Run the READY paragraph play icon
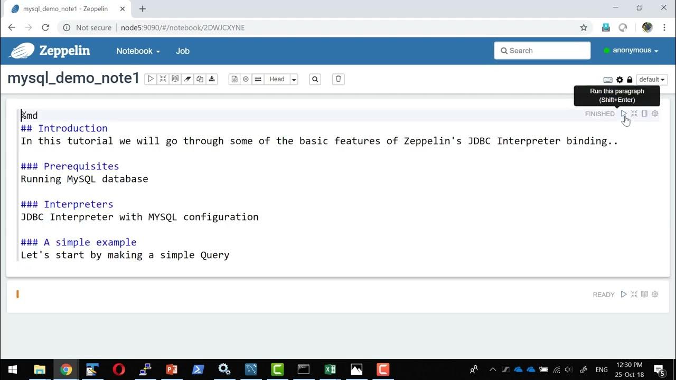The height and width of the screenshot is (380, 676). click(624, 294)
